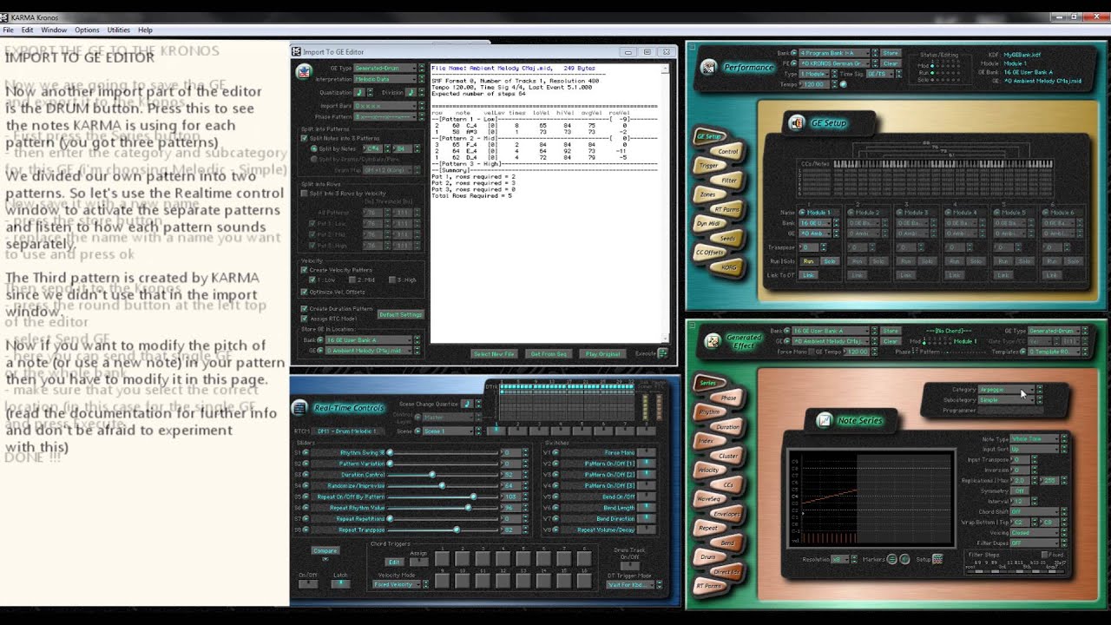Select scene button 2 in Real-Time Controls
This screenshot has height=625, width=1111.
[x=517, y=431]
